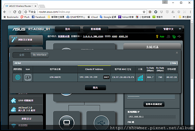Open the network setup wizard

click(x=26, y=40)
